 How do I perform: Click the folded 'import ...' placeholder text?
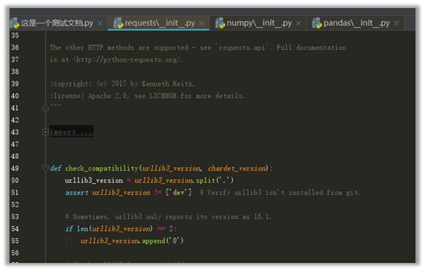click(x=72, y=132)
